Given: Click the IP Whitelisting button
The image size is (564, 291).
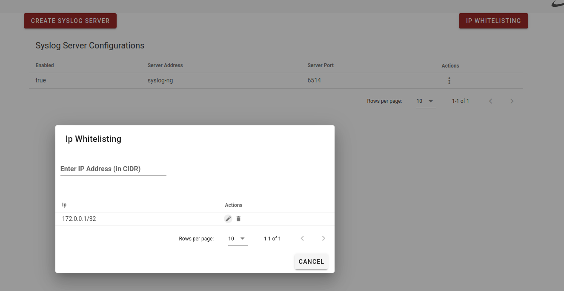Looking at the screenshot, I should (493, 21).
